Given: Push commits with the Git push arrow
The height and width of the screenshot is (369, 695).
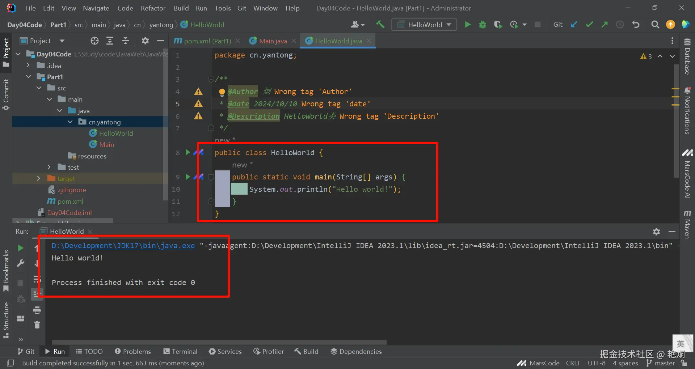Looking at the screenshot, I should 605,25.
